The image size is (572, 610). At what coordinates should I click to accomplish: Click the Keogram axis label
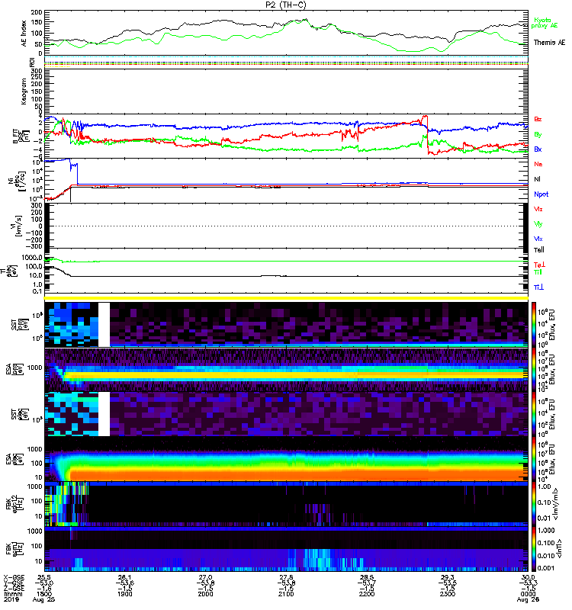(x=24, y=91)
